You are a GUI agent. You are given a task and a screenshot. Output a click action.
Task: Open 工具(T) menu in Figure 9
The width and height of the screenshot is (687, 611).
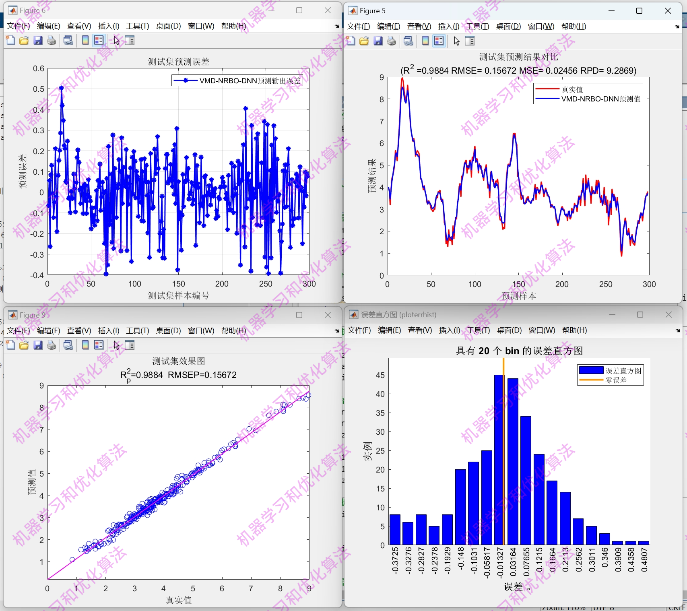click(138, 331)
